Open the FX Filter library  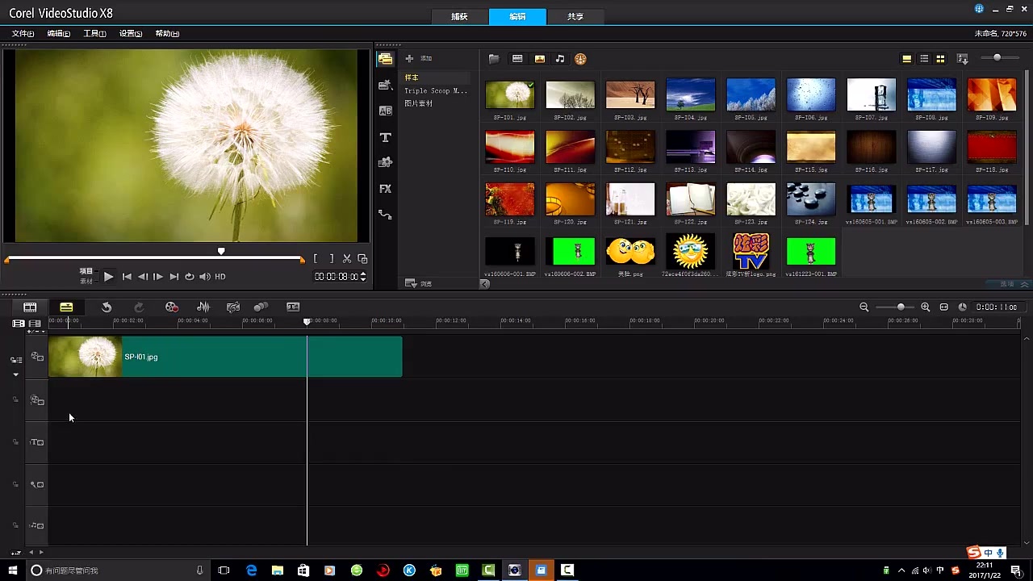coord(385,189)
